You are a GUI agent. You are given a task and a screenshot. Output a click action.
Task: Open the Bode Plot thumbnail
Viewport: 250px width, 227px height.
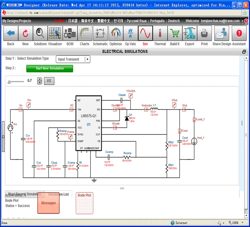click(x=84, y=203)
